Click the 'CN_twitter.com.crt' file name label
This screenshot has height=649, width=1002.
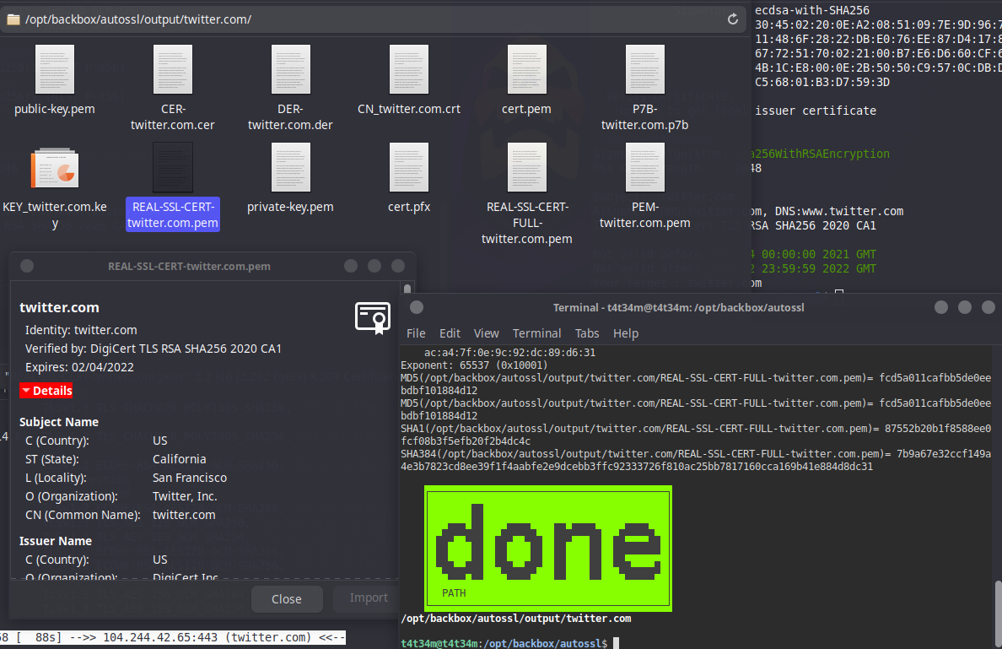[409, 109]
